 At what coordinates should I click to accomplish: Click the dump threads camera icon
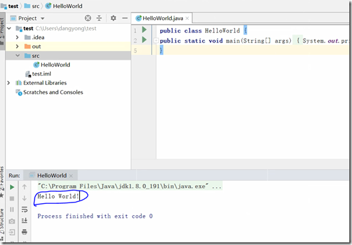tap(12, 221)
